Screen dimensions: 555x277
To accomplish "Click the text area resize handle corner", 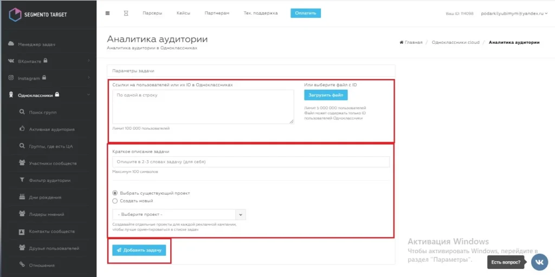I will 292,122.
